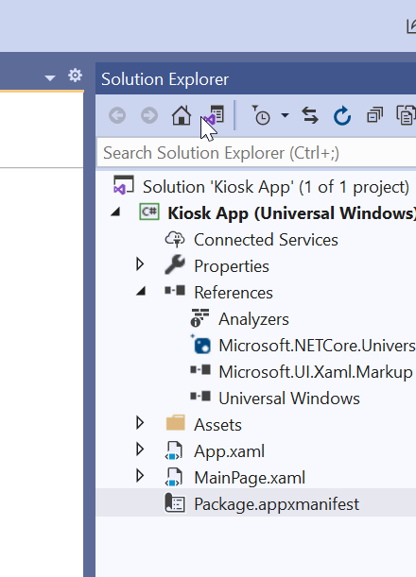Click the Back navigation arrow in Solution Explorer
416x577 pixels.
point(117,115)
